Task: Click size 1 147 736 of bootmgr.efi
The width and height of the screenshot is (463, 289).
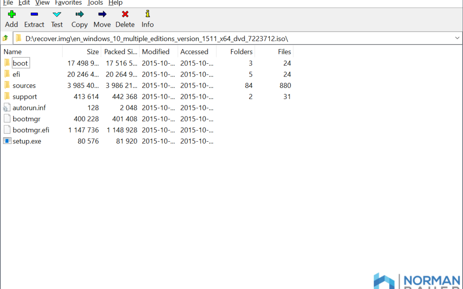Action: tap(83, 130)
